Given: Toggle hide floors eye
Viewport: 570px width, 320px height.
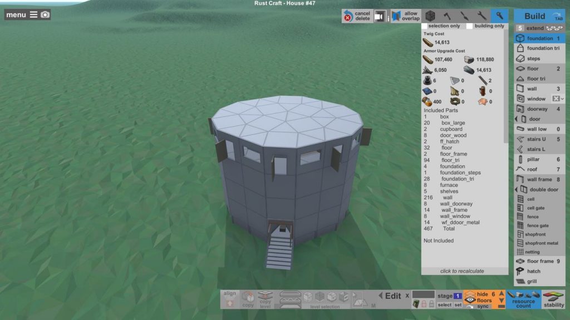Looking at the screenshot, I should tap(470, 298).
